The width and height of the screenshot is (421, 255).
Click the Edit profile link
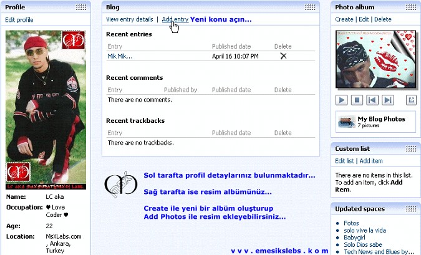[19, 20]
